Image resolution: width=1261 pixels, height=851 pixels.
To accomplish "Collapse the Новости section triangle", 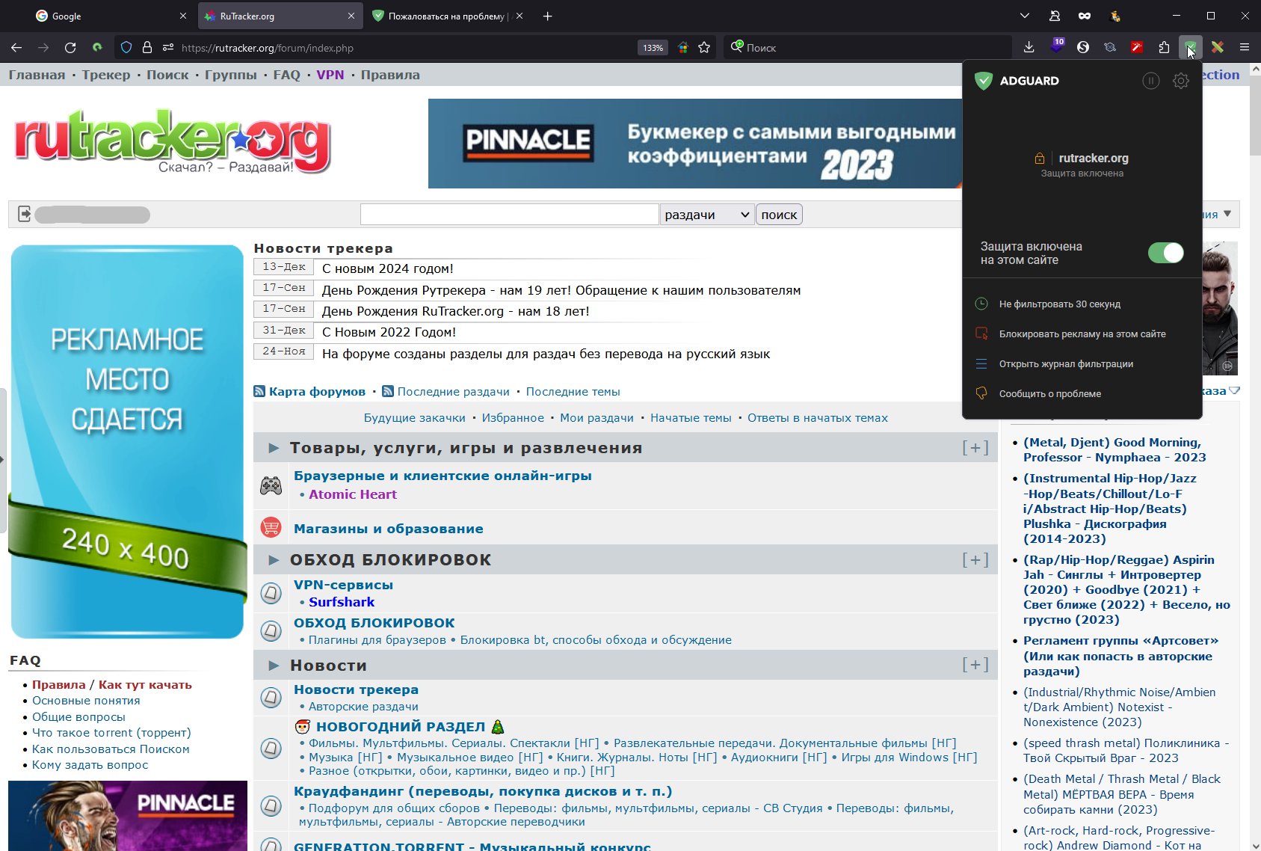I will pos(274,666).
